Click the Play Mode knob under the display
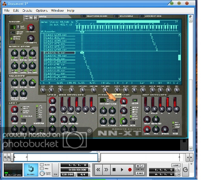Viewport: 224px width, 180px height. 105,90
